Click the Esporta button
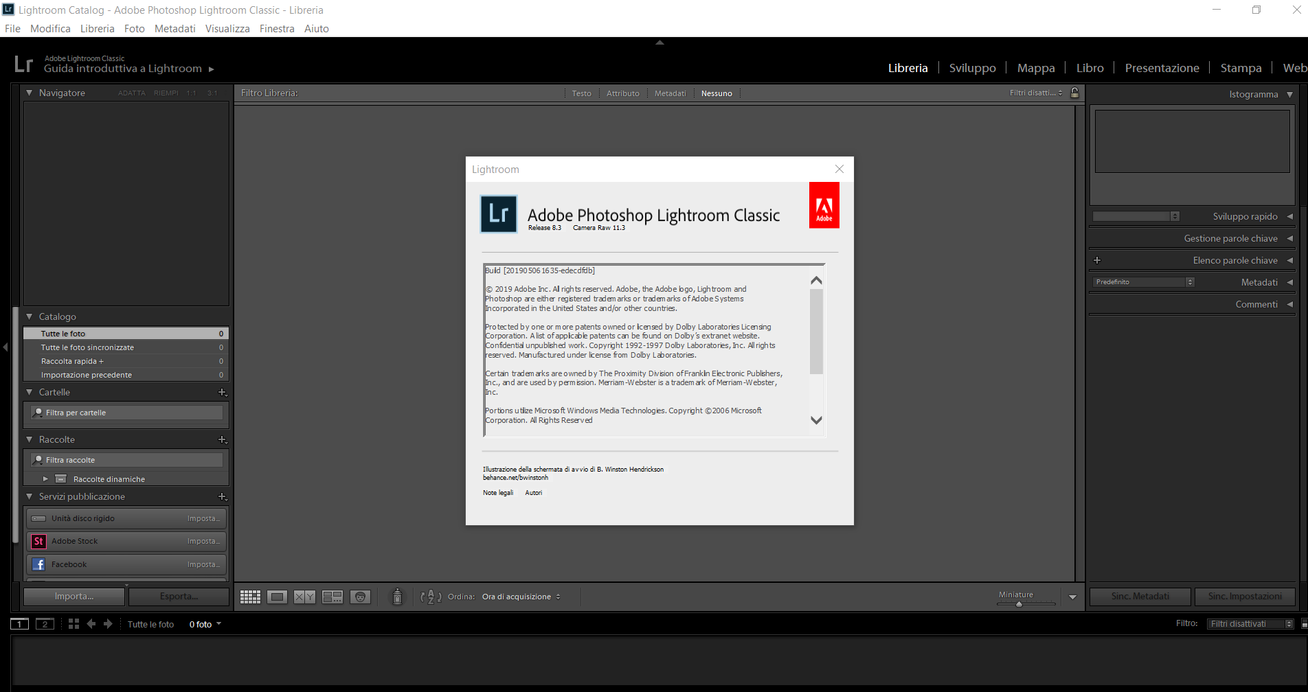The height and width of the screenshot is (692, 1308). coord(179,597)
